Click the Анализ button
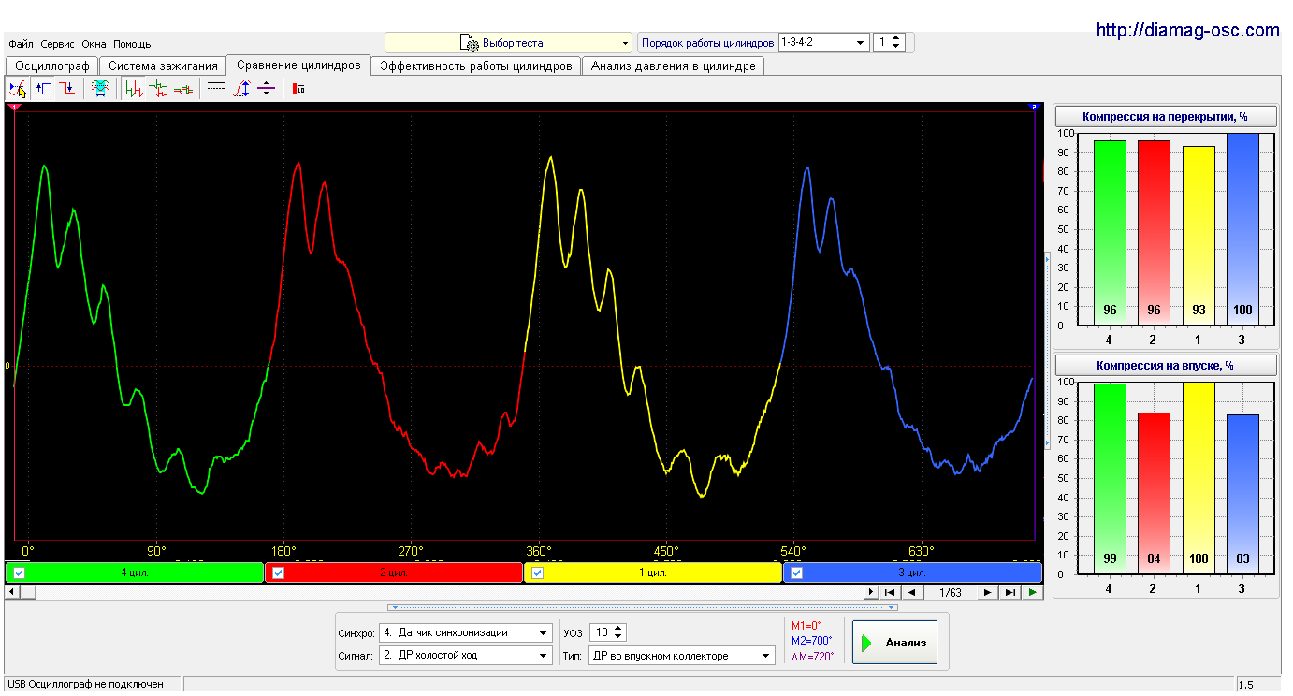The height and width of the screenshot is (696, 1293). tap(894, 643)
